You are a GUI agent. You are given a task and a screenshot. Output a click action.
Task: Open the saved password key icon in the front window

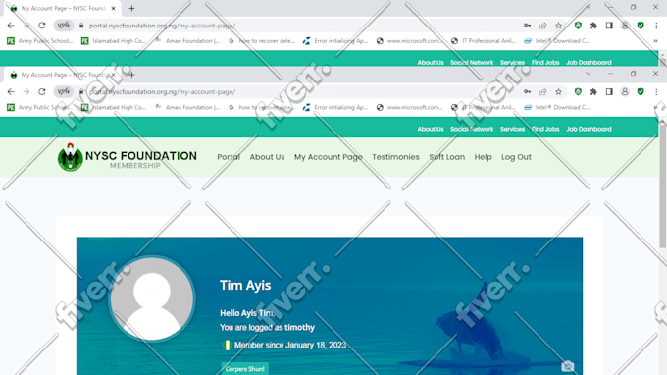point(527,92)
